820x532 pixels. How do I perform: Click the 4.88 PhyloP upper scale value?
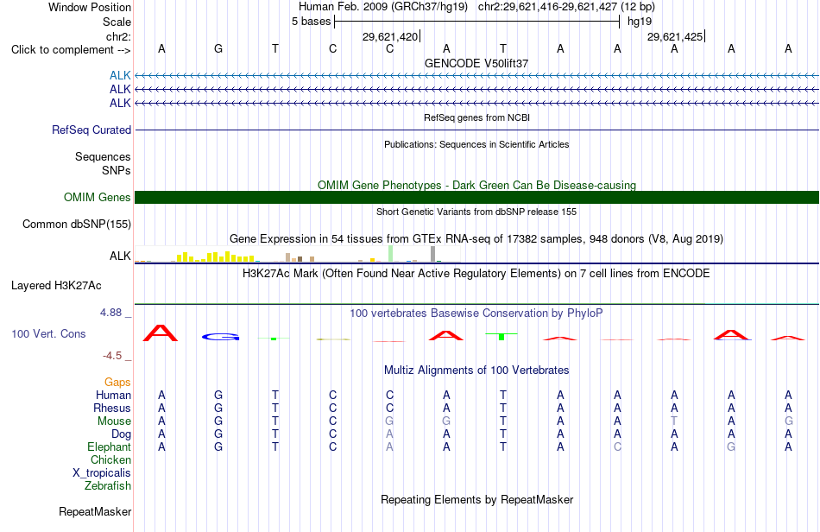click(x=110, y=313)
